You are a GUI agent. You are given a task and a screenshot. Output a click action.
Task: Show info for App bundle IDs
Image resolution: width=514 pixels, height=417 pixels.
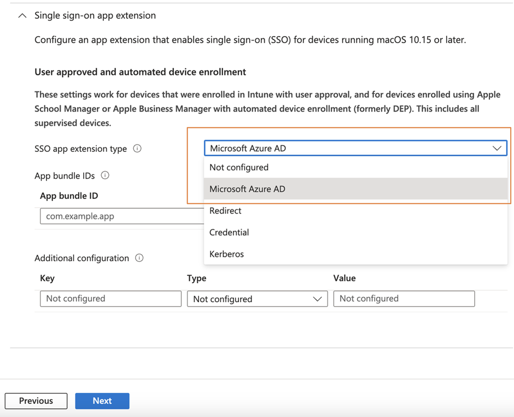[x=105, y=175]
